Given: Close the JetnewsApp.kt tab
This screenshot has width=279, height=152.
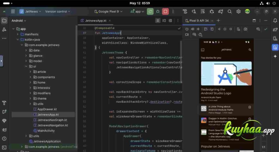Looking at the screenshot, I should pyautogui.click(x=110, y=21).
